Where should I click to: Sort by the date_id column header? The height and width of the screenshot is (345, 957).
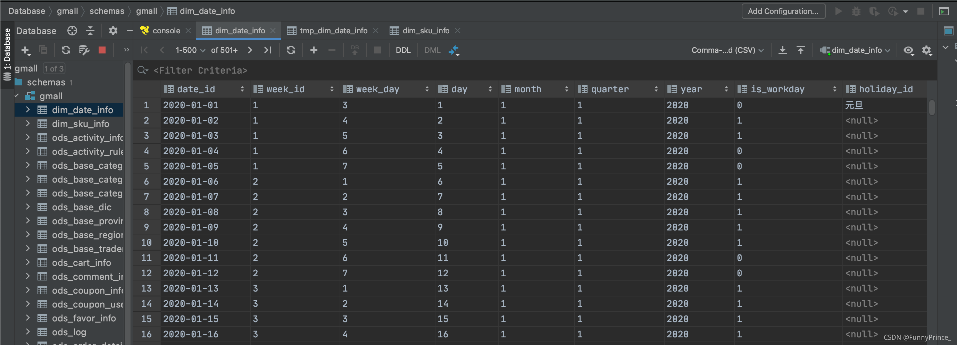coord(206,89)
